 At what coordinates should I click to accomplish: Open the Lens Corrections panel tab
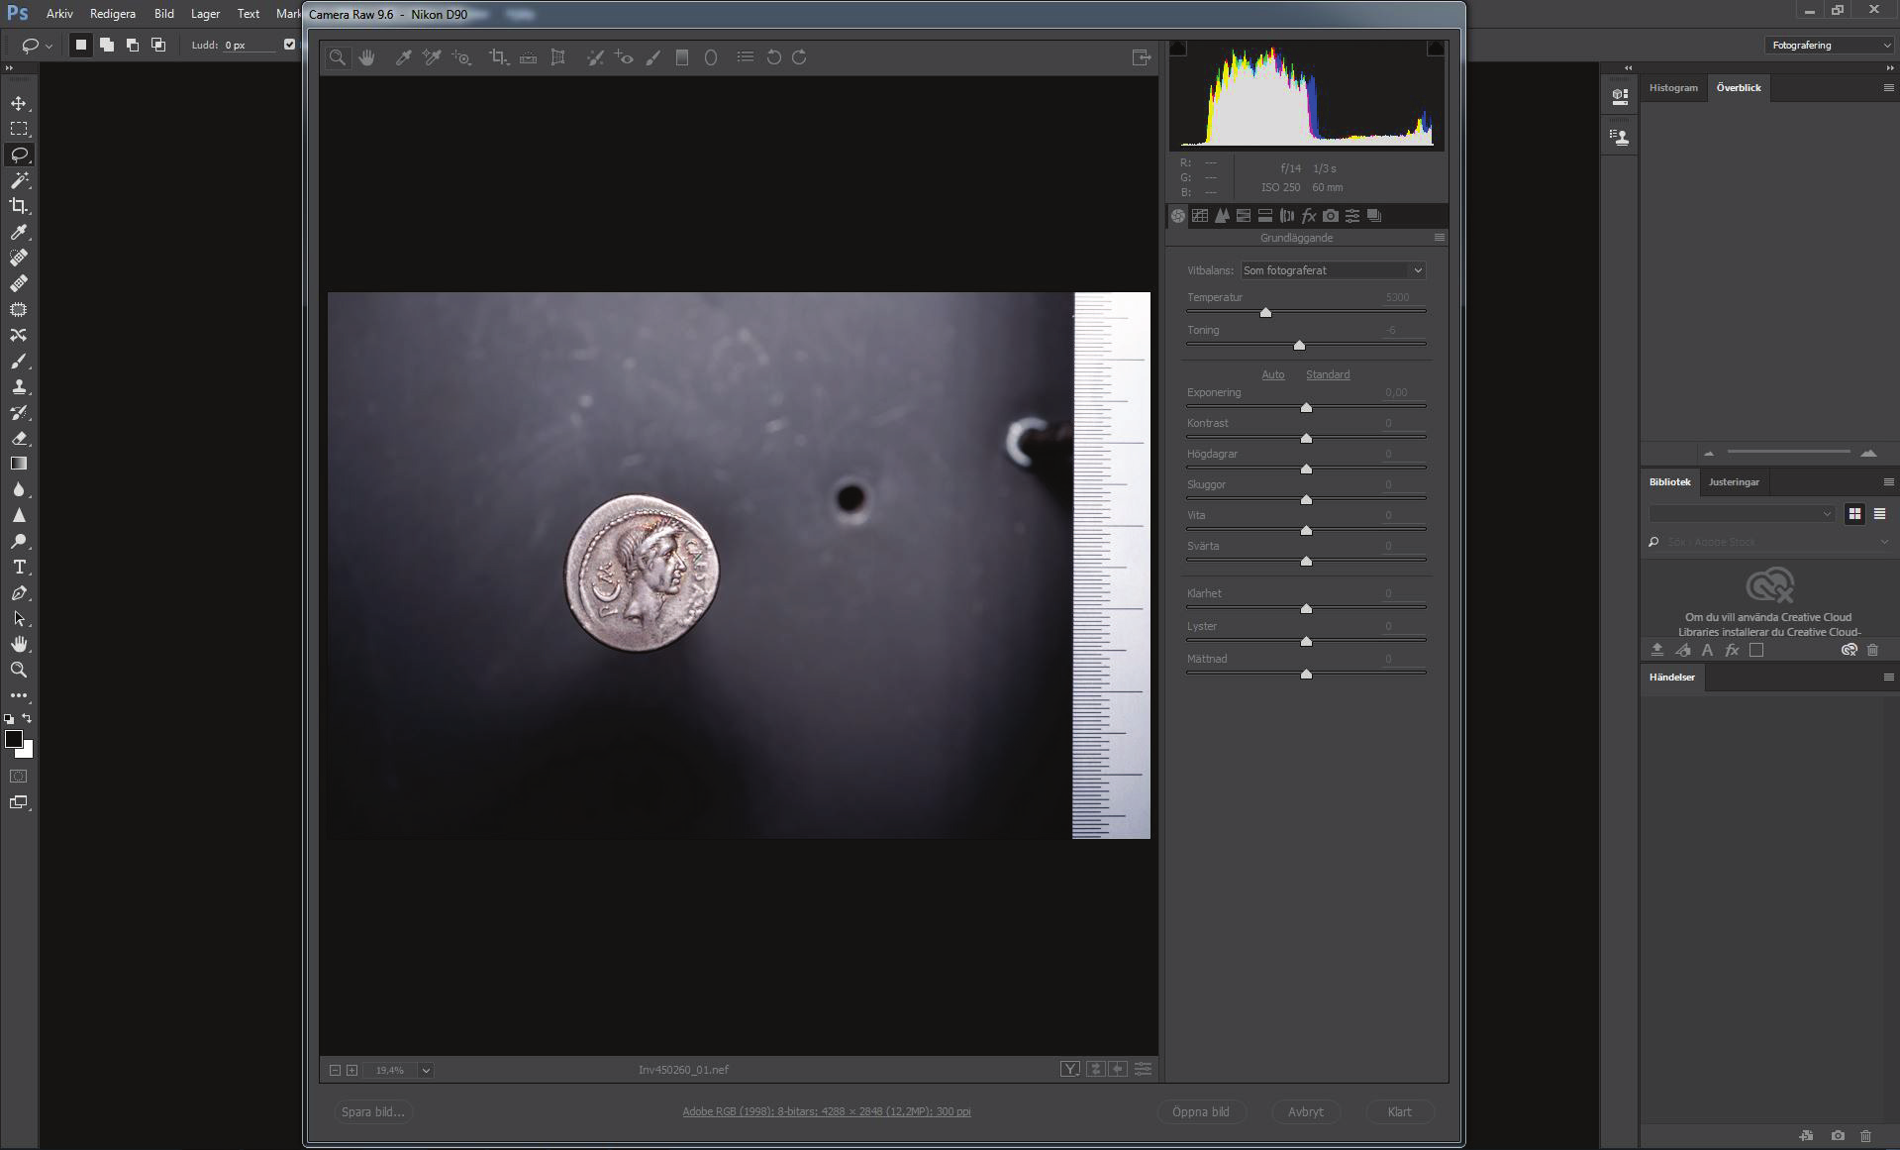[1287, 215]
